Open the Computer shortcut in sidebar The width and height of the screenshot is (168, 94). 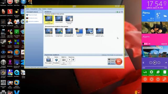click(145, 73)
